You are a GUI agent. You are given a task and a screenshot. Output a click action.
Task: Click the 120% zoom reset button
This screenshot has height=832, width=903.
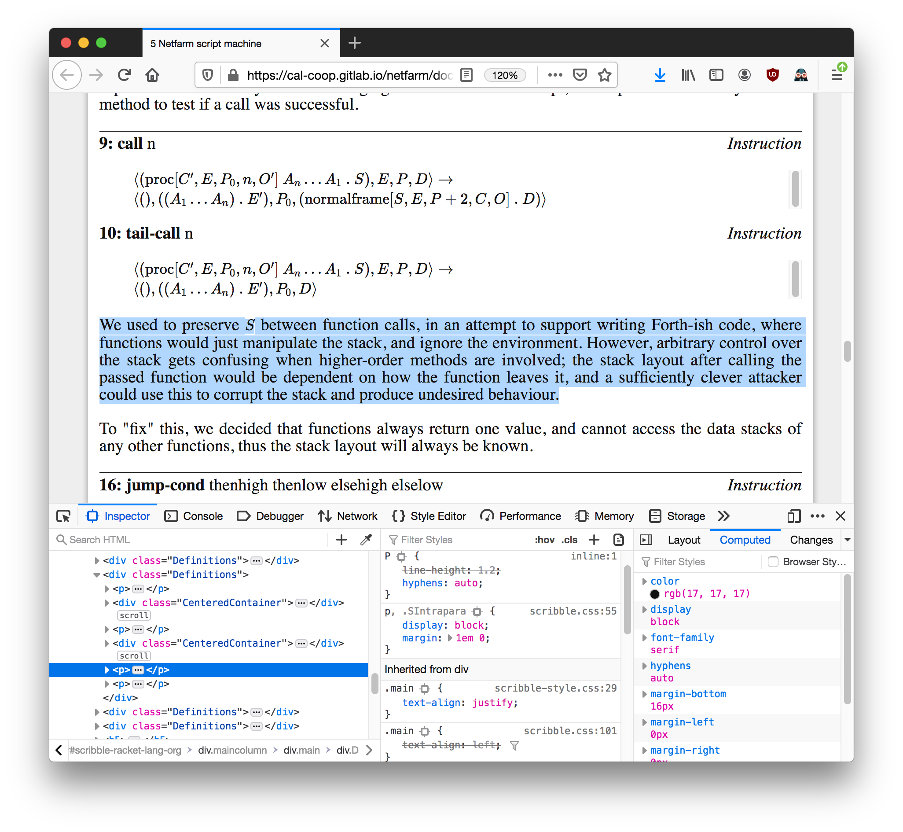pyautogui.click(x=505, y=75)
